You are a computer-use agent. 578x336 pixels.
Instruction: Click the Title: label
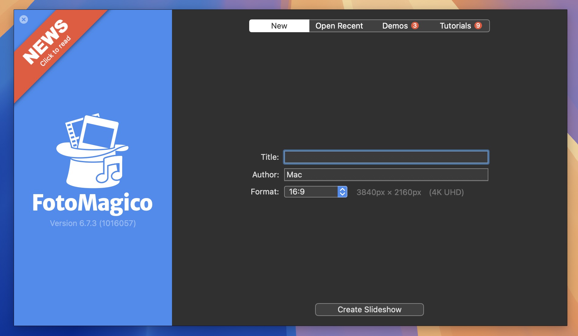270,157
